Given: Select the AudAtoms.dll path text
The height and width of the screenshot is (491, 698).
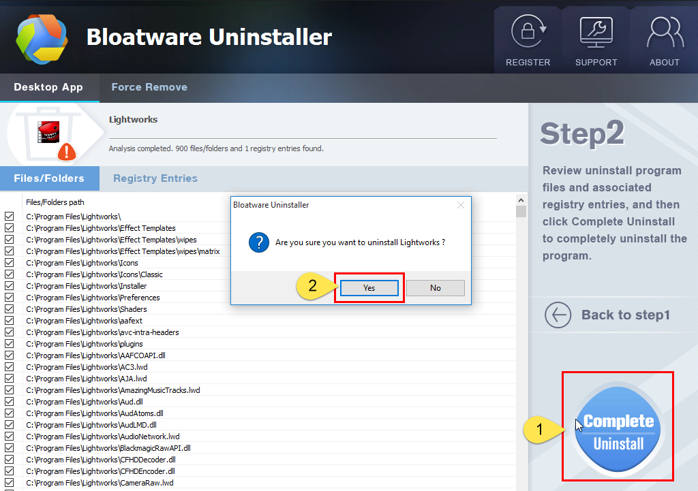Looking at the screenshot, I should [95, 413].
